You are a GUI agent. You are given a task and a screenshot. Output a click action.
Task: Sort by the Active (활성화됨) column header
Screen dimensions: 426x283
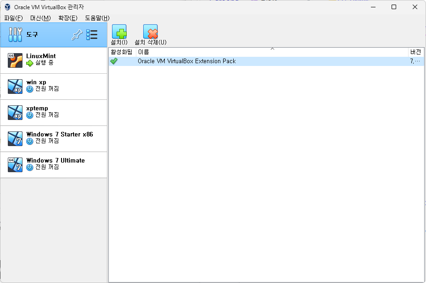pyautogui.click(x=122, y=52)
